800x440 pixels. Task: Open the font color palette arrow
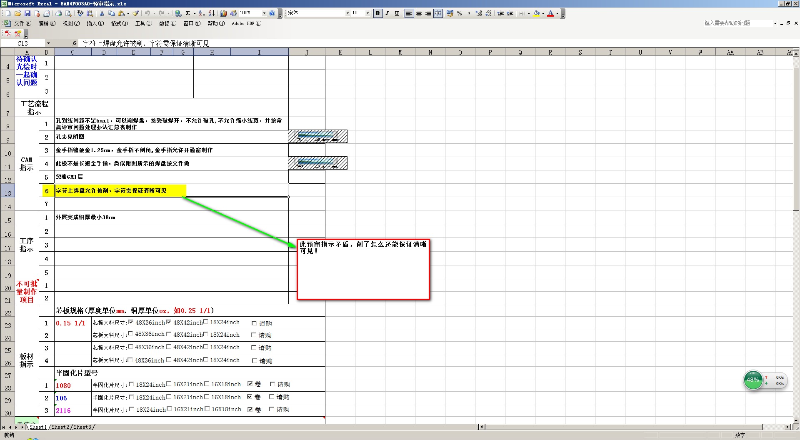click(x=557, y=13)
